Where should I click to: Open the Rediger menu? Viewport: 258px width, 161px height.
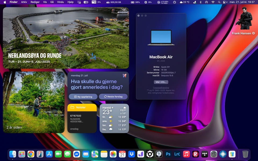[x=35, y=2]
